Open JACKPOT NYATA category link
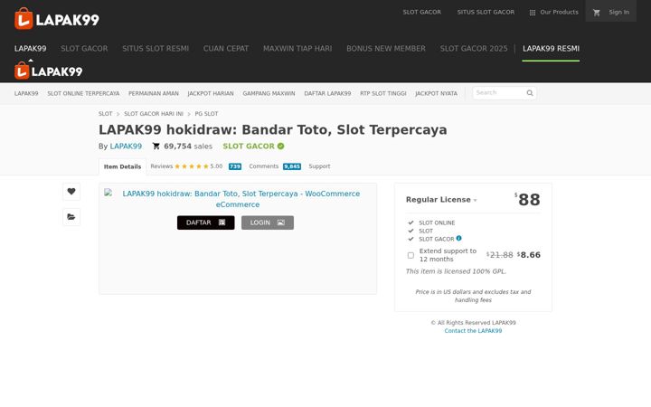 click(x=437, y=93)
